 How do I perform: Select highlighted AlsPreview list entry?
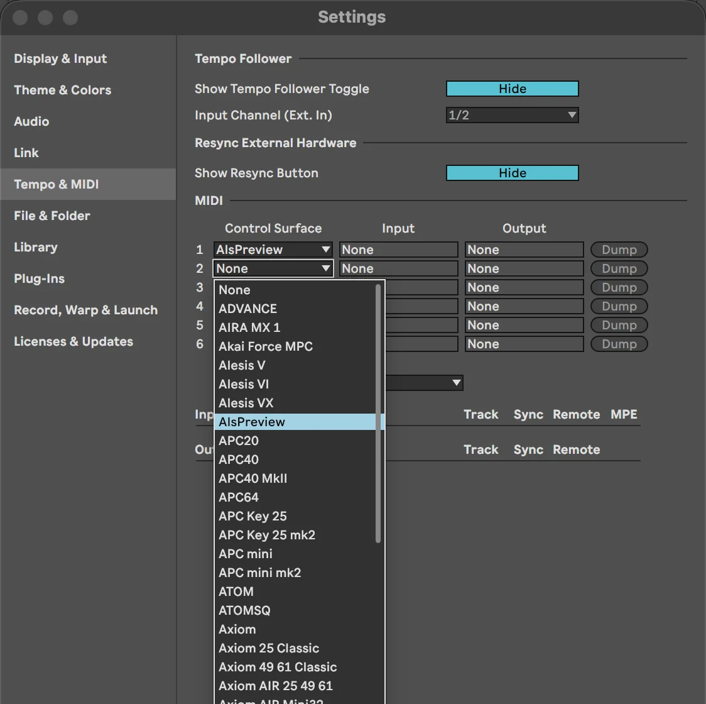click(x=295, y=422)
